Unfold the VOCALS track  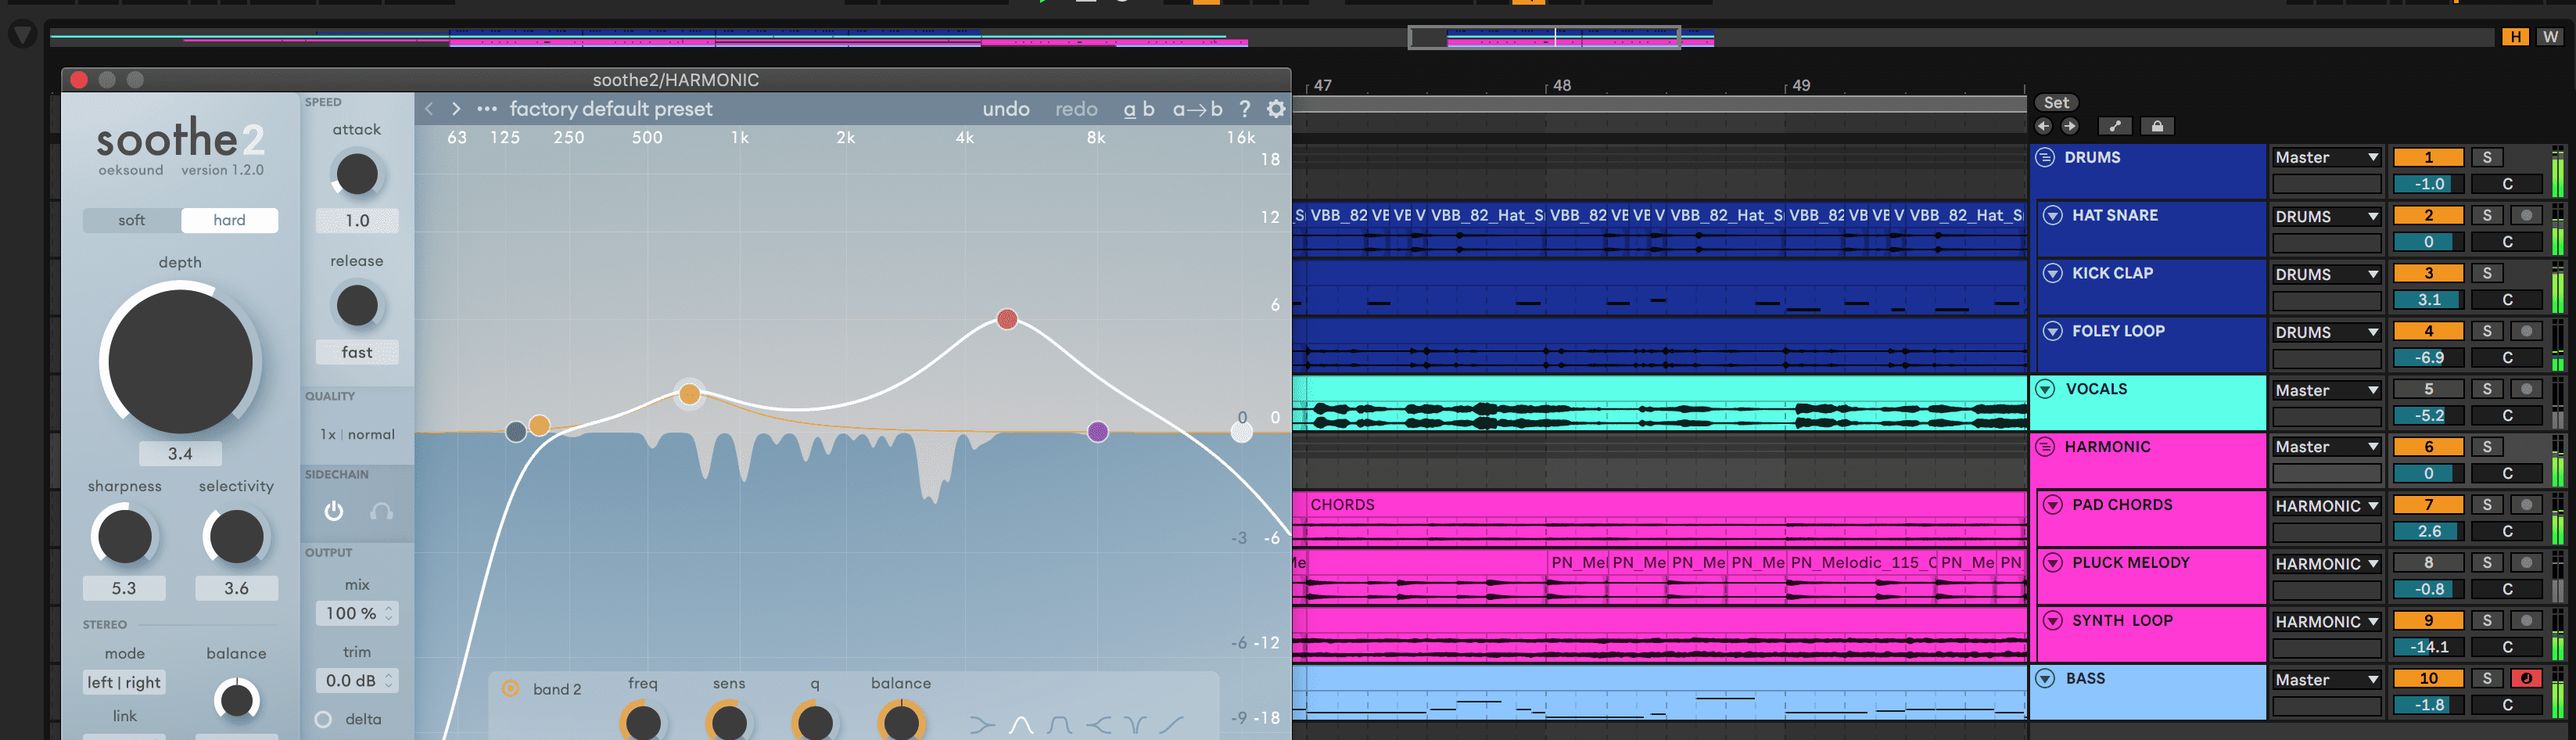coord(2046,389)
